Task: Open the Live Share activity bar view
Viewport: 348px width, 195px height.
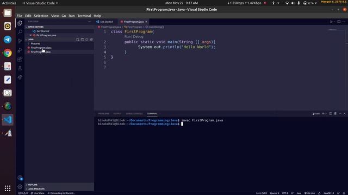Action: (20, 77)
